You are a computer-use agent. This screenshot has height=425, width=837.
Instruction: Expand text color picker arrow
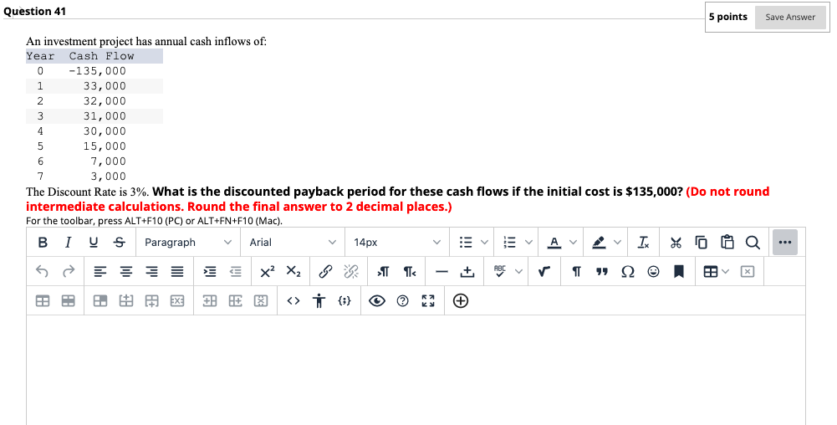[x=573, y=243]
